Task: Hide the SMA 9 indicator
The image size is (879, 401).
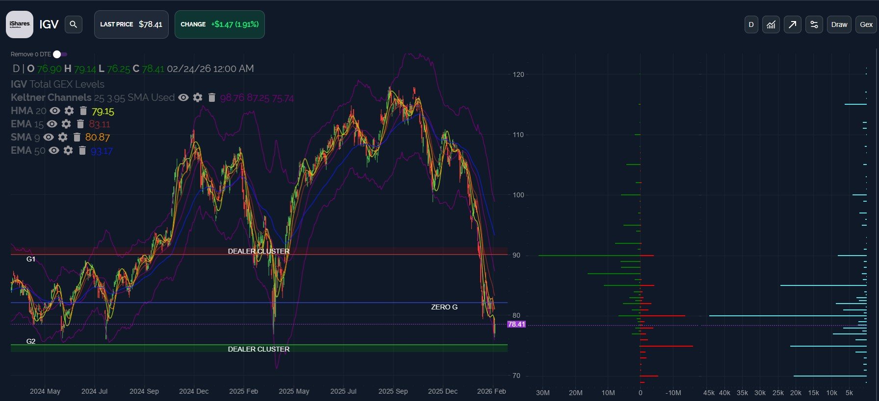Action: click(49, 137)
